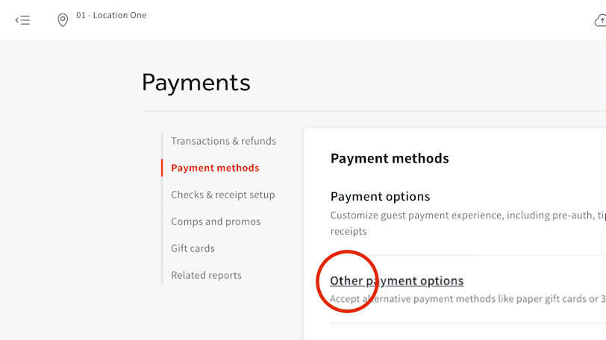
Task: View Related reports
Action: (206, 275)
